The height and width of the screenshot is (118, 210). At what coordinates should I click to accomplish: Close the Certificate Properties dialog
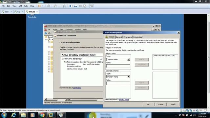[178, 32]
